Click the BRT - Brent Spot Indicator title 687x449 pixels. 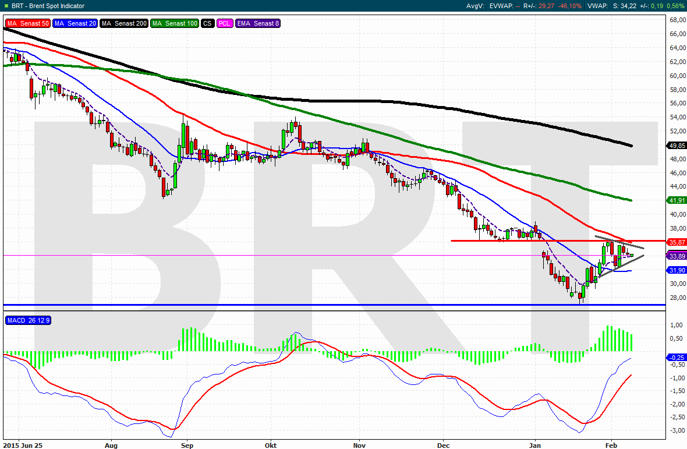[x=48, y=6]
